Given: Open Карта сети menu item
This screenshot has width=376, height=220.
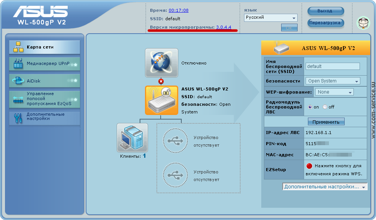Looking at the screenshot, I should [45, 47].
